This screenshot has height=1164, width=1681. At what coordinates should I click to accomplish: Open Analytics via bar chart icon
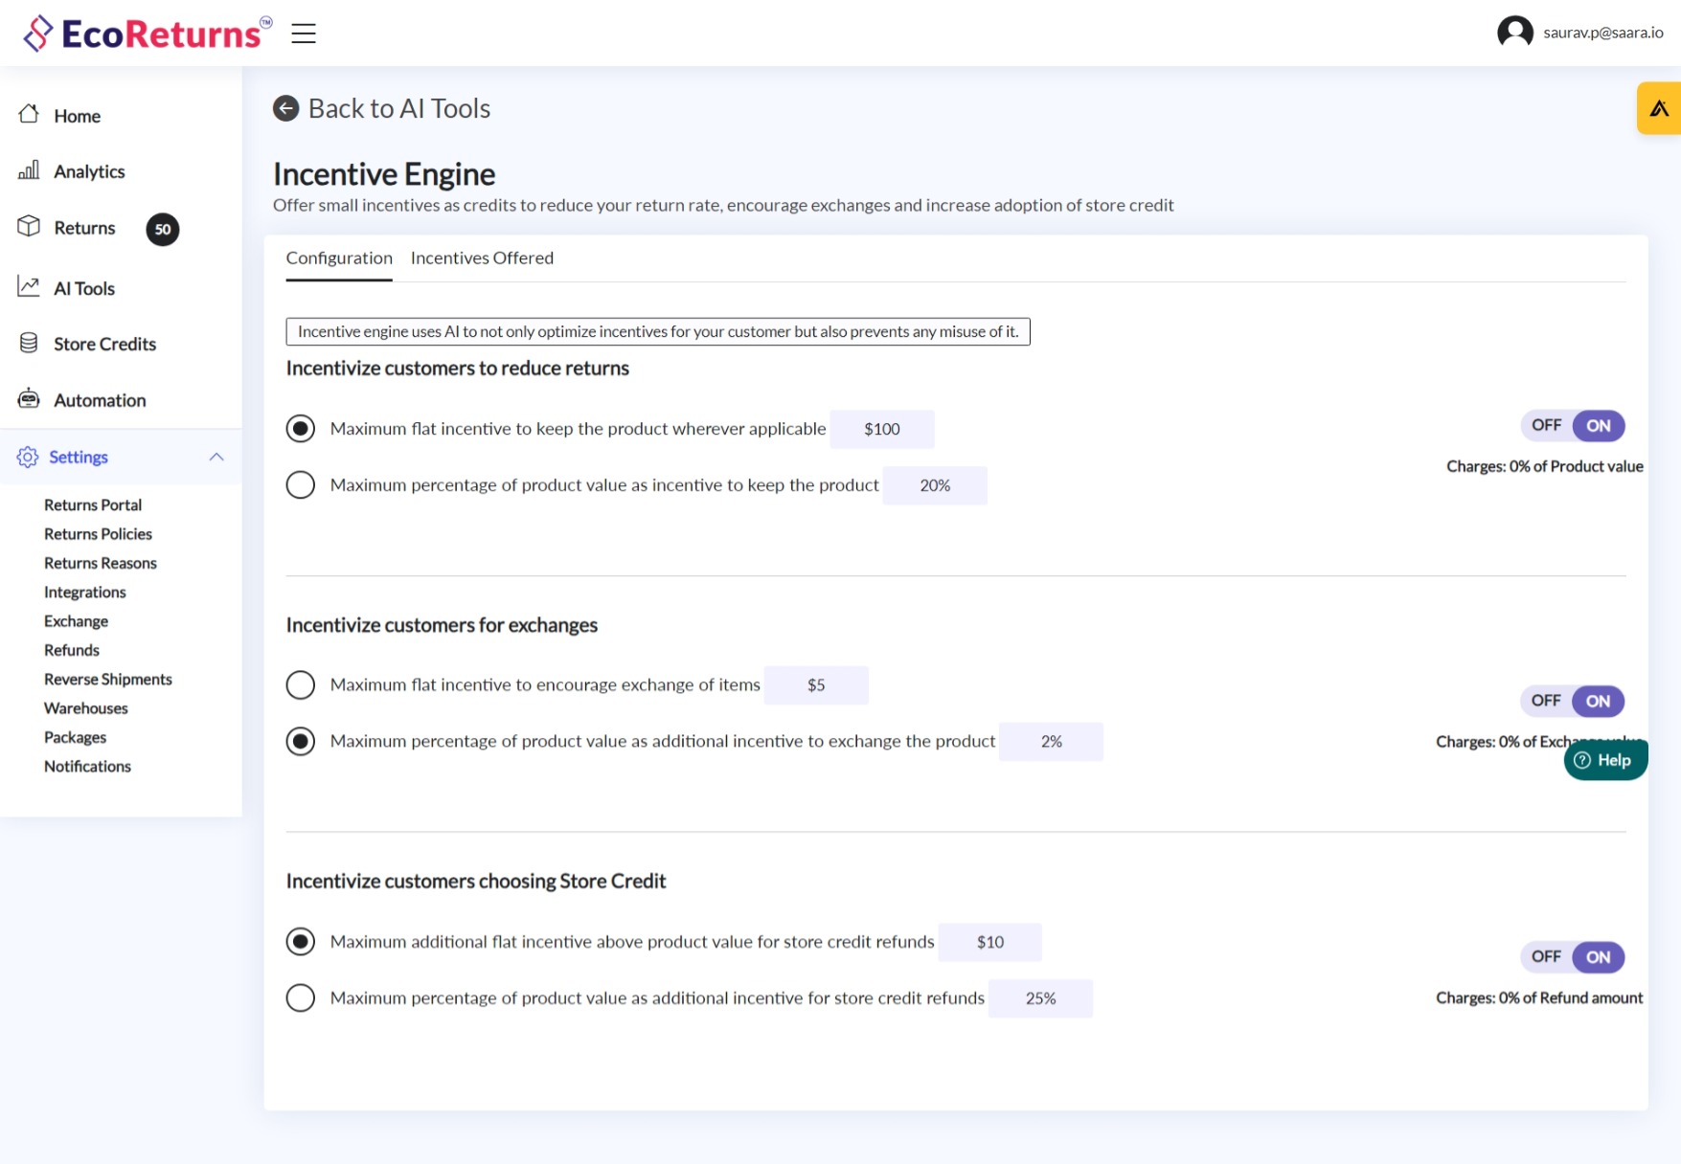pos(29,170)
